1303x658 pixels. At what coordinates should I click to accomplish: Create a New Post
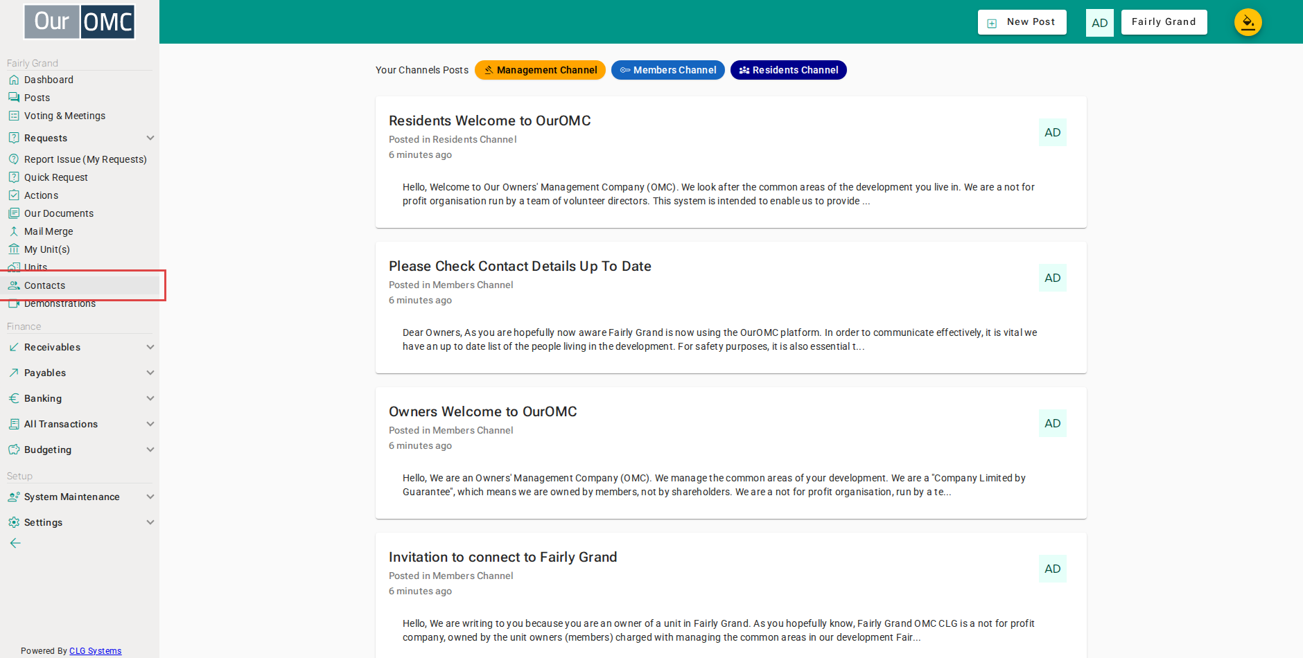click(1022, 22)
